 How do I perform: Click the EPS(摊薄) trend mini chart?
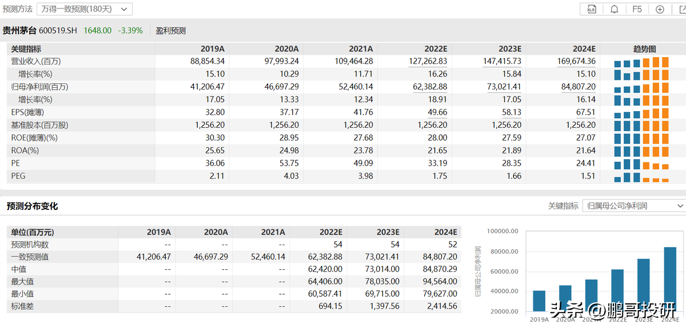pyautogui.click(x=641, y=112)
